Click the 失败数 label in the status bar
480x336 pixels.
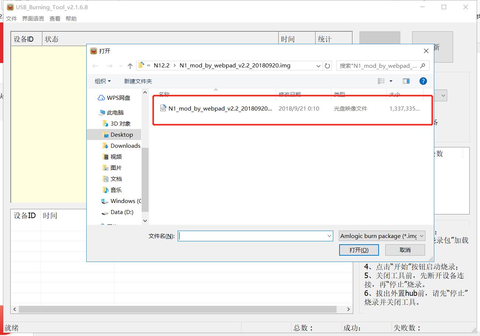pyautogui.click(x=407, y=328)
